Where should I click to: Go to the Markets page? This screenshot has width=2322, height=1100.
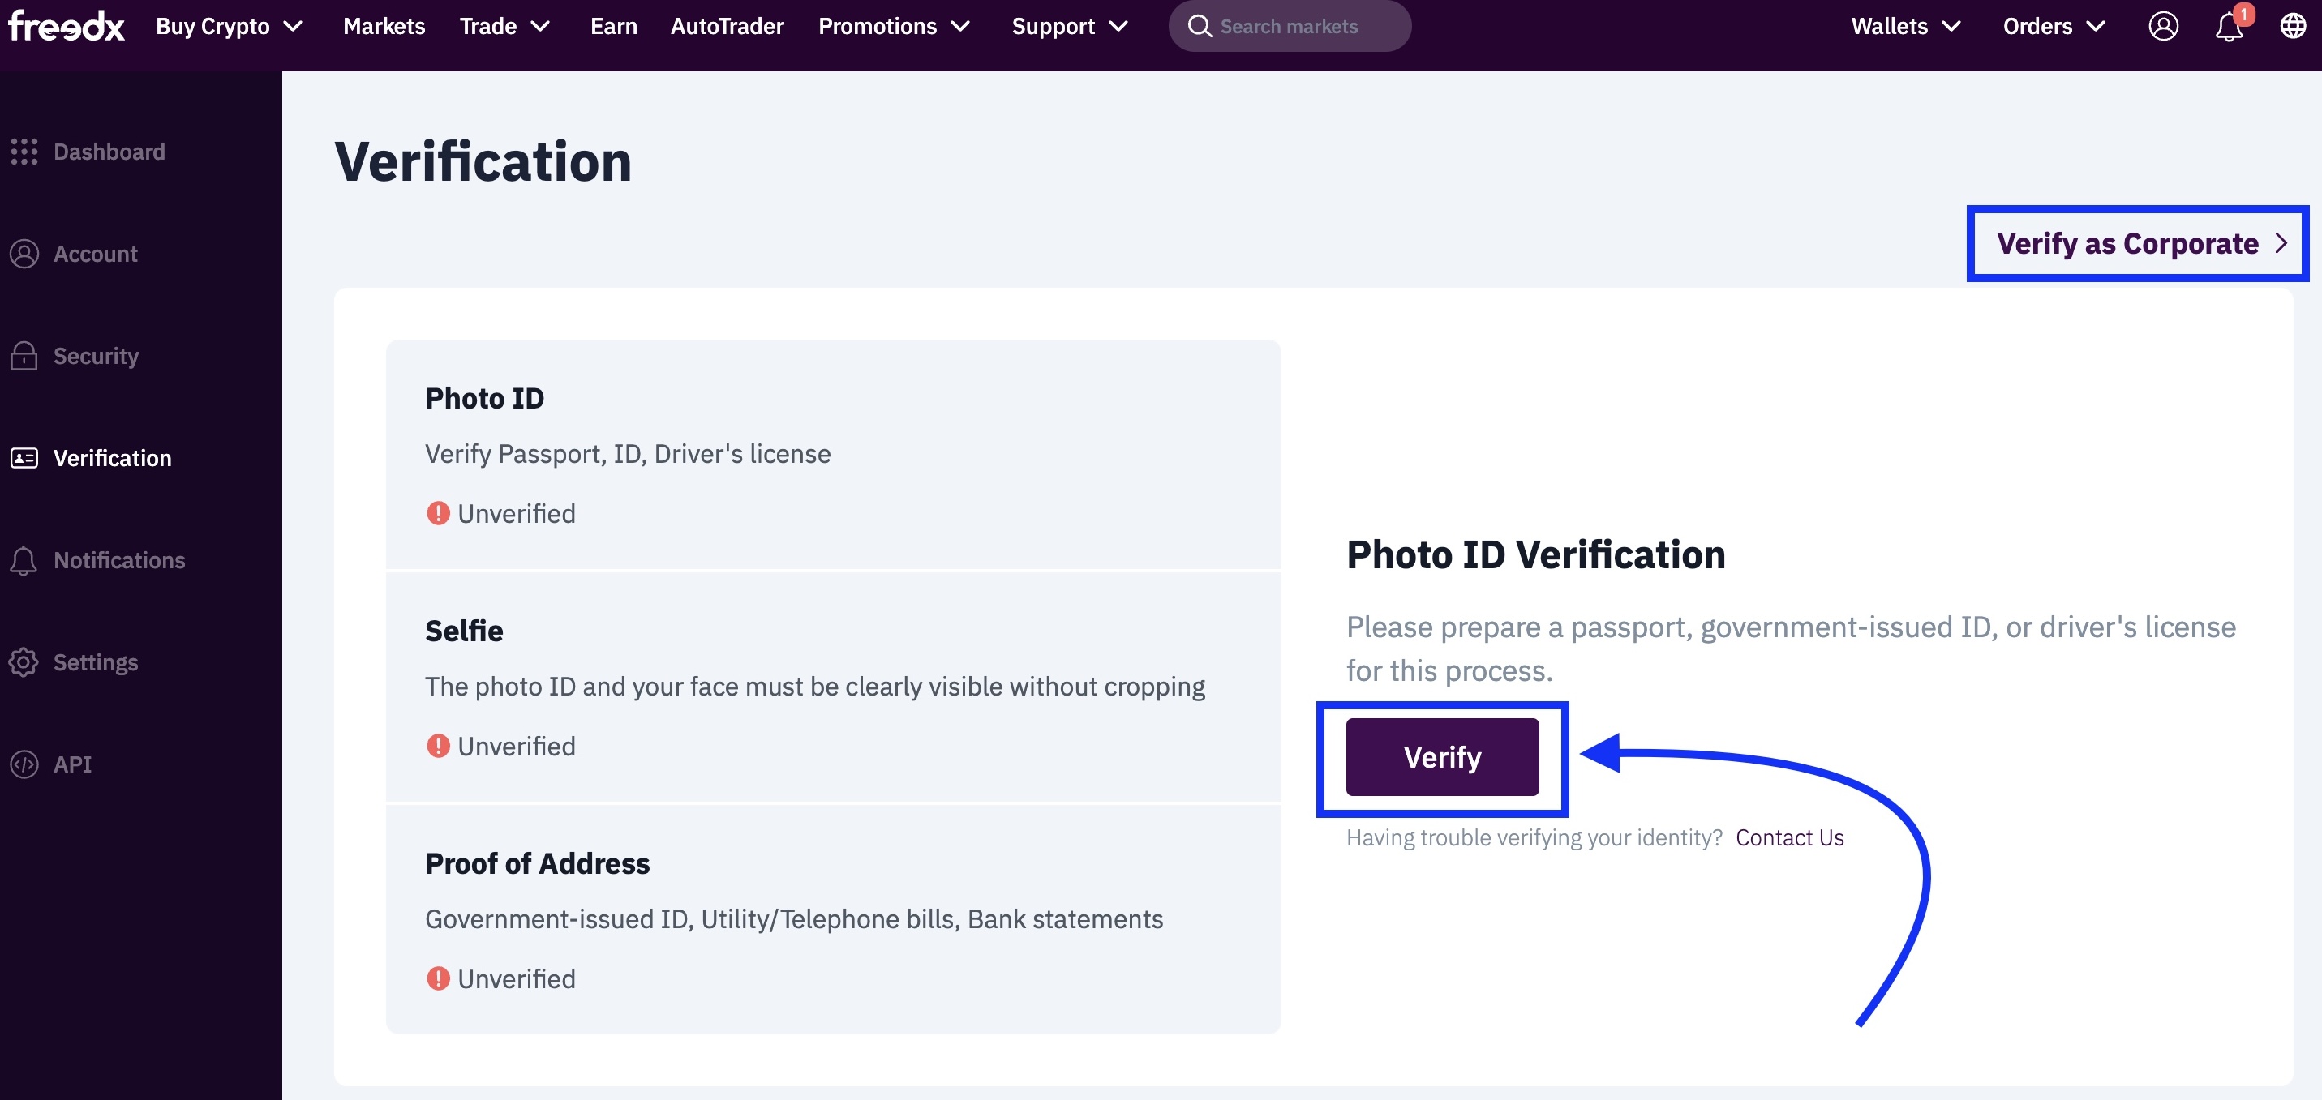click(384, 26)
